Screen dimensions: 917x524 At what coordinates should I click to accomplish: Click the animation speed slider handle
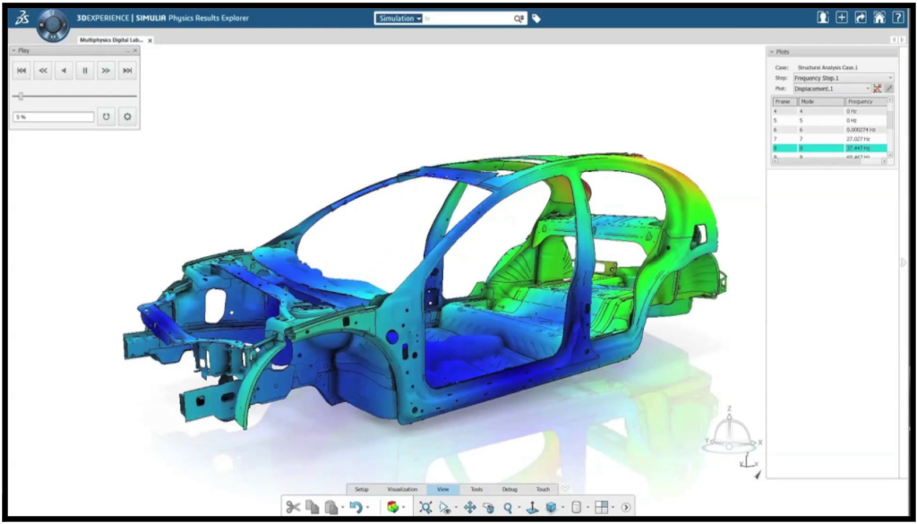(21, 96)
